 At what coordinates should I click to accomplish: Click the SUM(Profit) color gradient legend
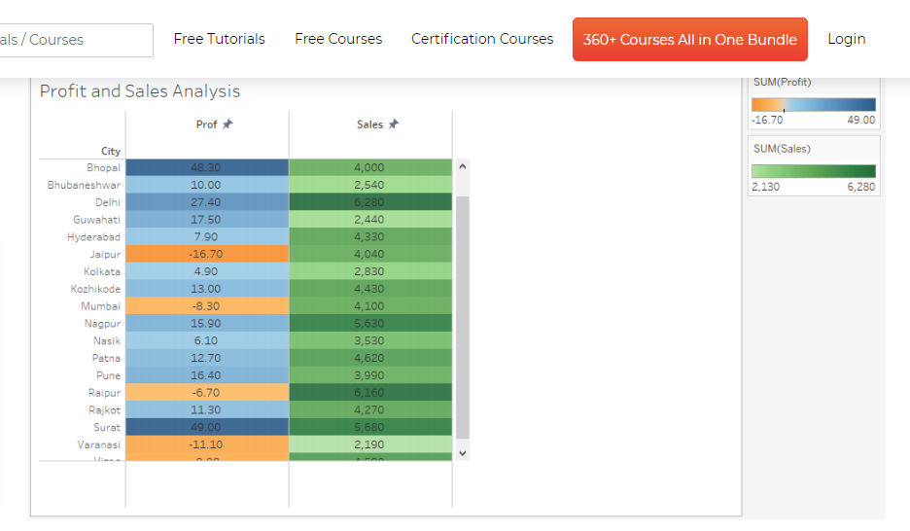(814, 104)
